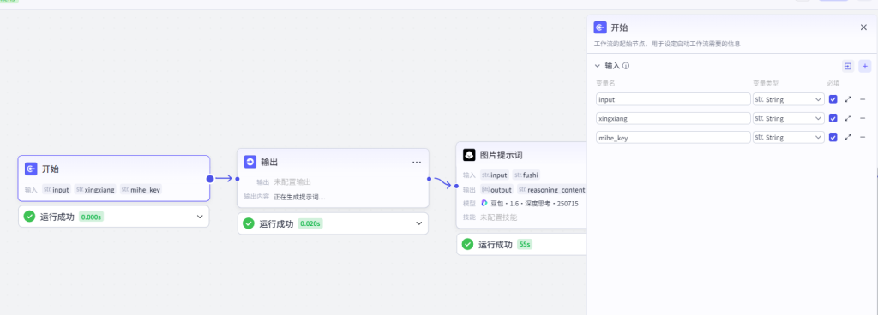Toggle the required checkbox for mihe_key

tap(833, 138)
